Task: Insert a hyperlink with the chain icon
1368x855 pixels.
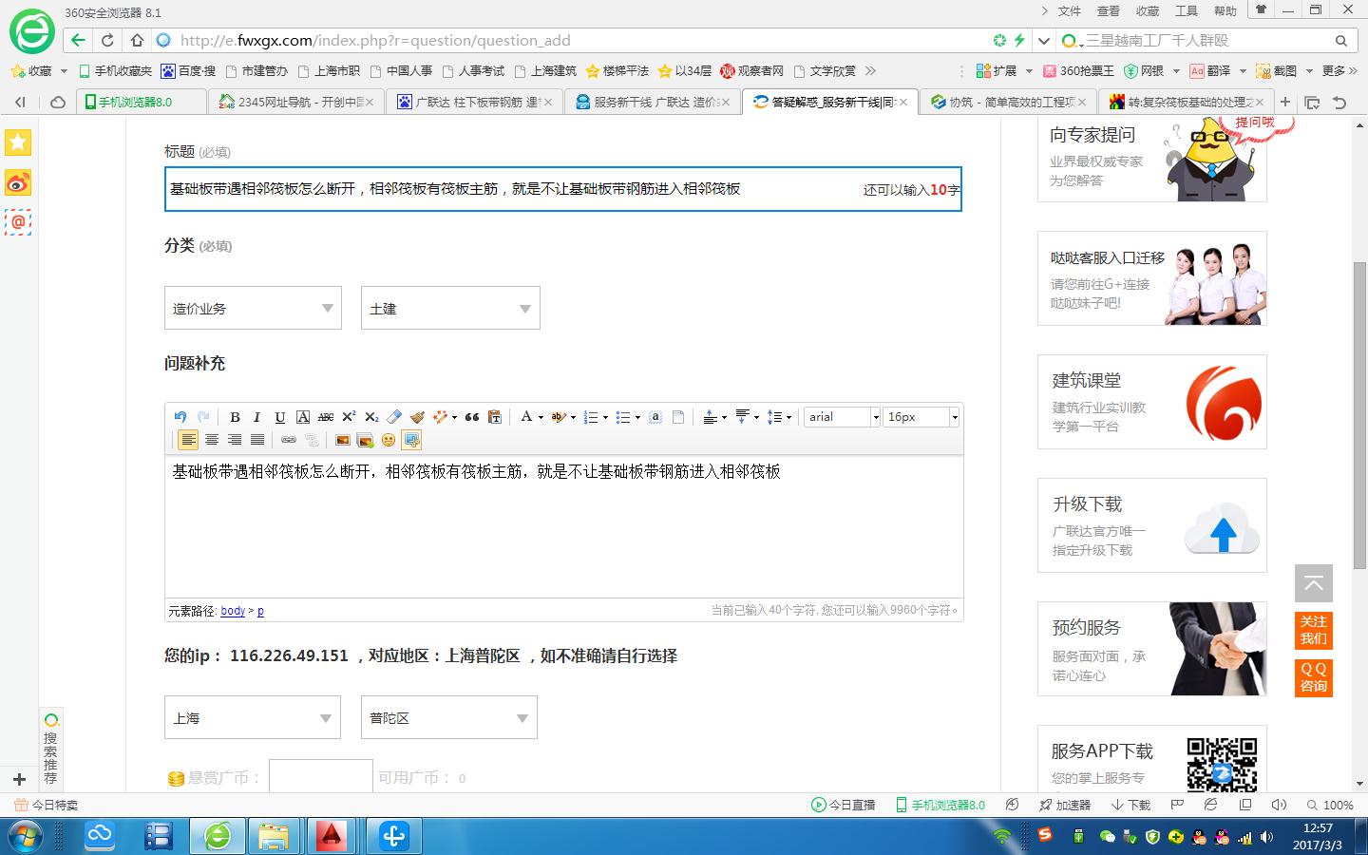Action: click(x=288, y=440)
